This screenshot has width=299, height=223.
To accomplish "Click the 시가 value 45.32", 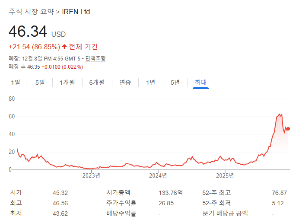I will coord(60,193).
